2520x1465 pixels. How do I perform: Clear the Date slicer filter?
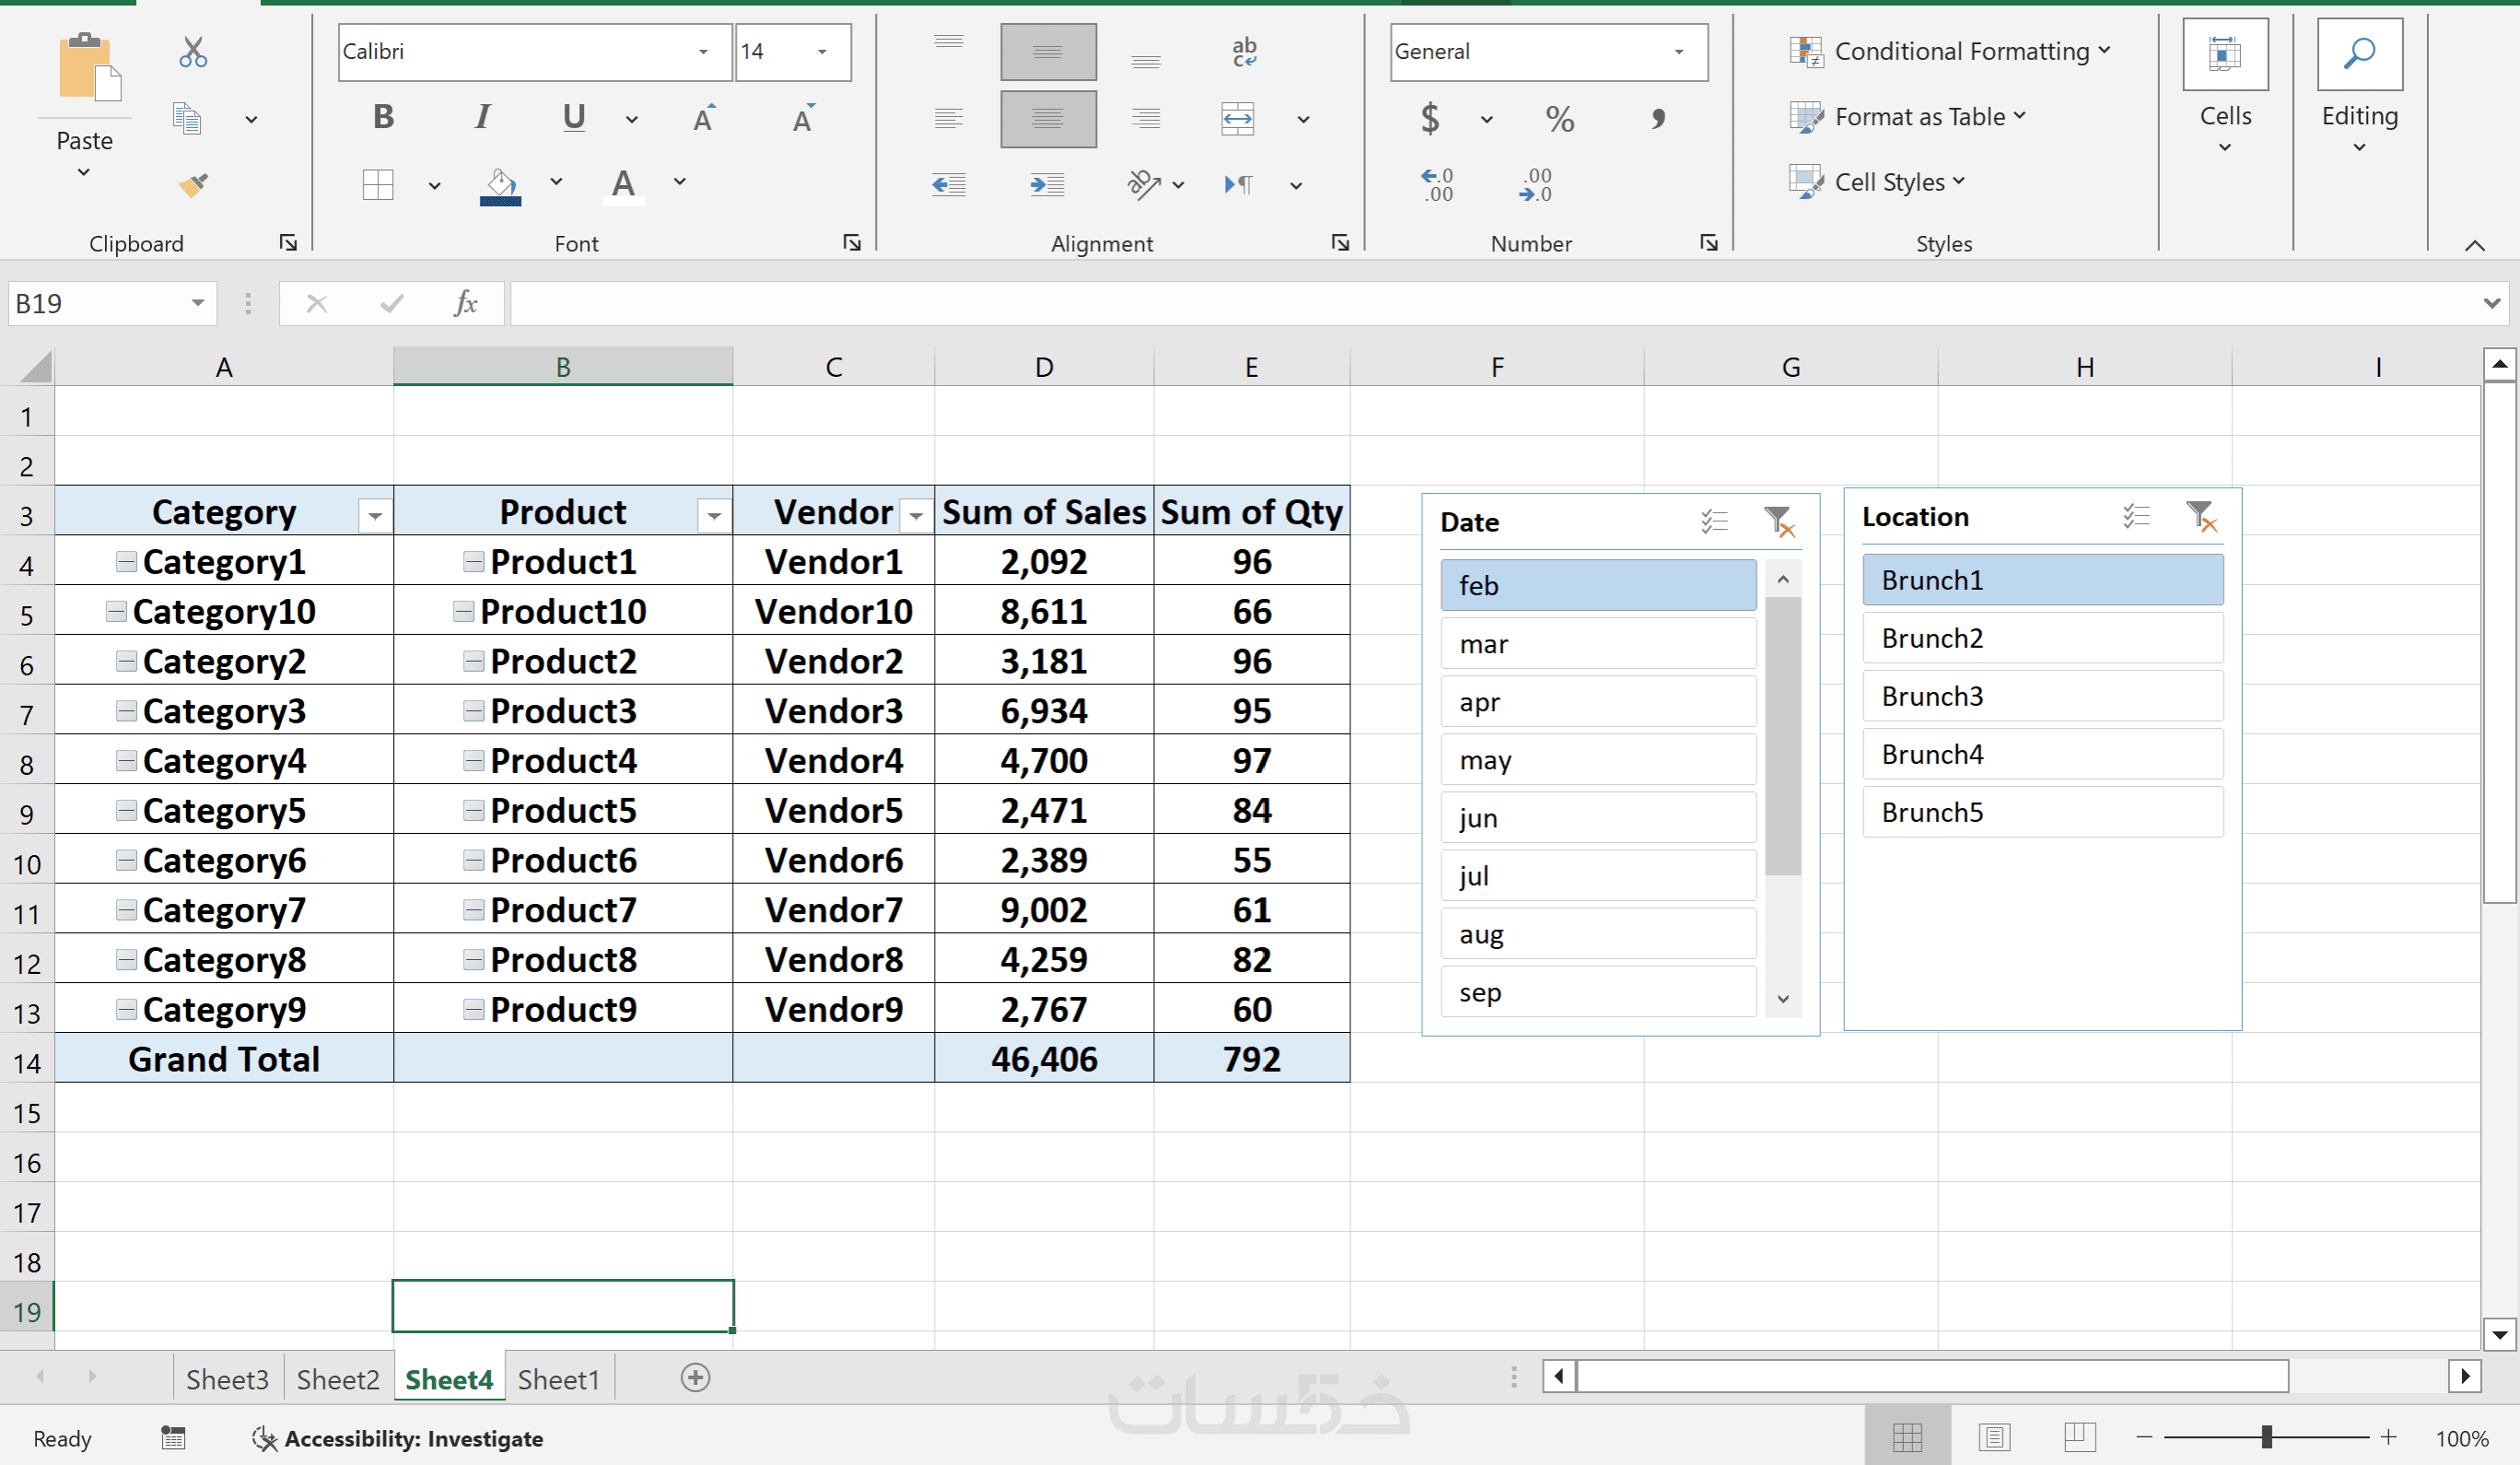[x=1779, y=522]
